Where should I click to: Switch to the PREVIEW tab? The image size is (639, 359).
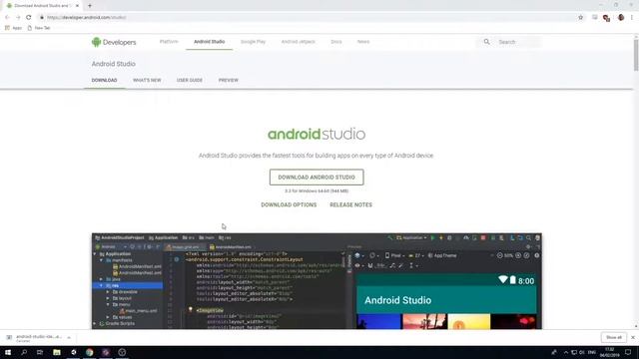pos(229,80)
